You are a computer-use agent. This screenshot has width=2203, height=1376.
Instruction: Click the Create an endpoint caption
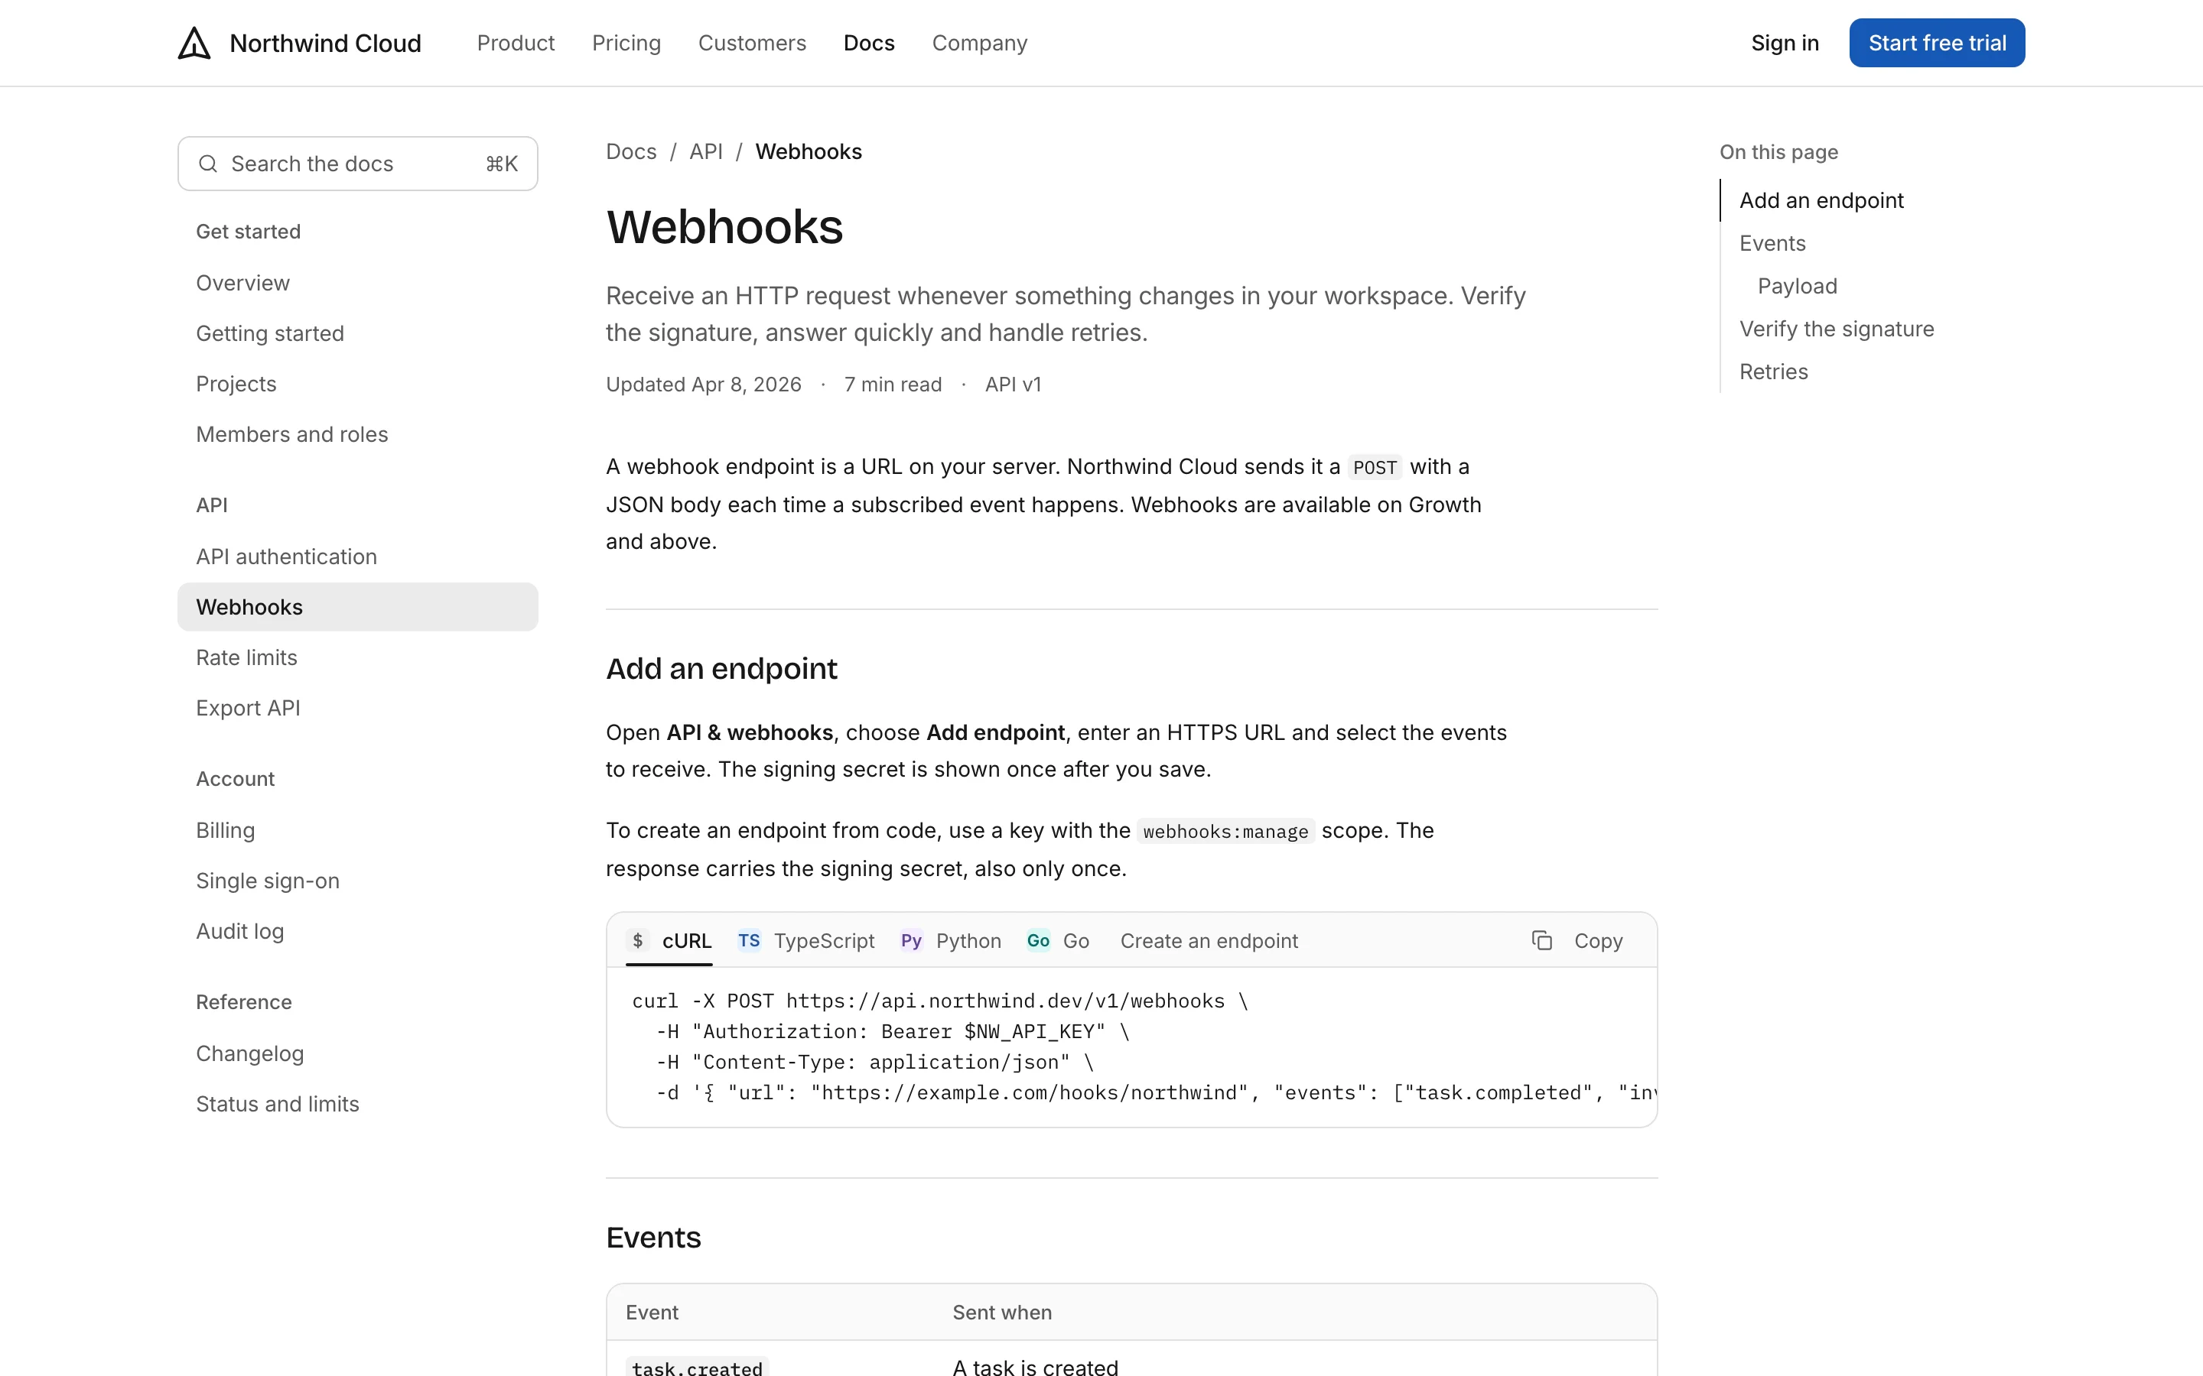[1209, 940]
